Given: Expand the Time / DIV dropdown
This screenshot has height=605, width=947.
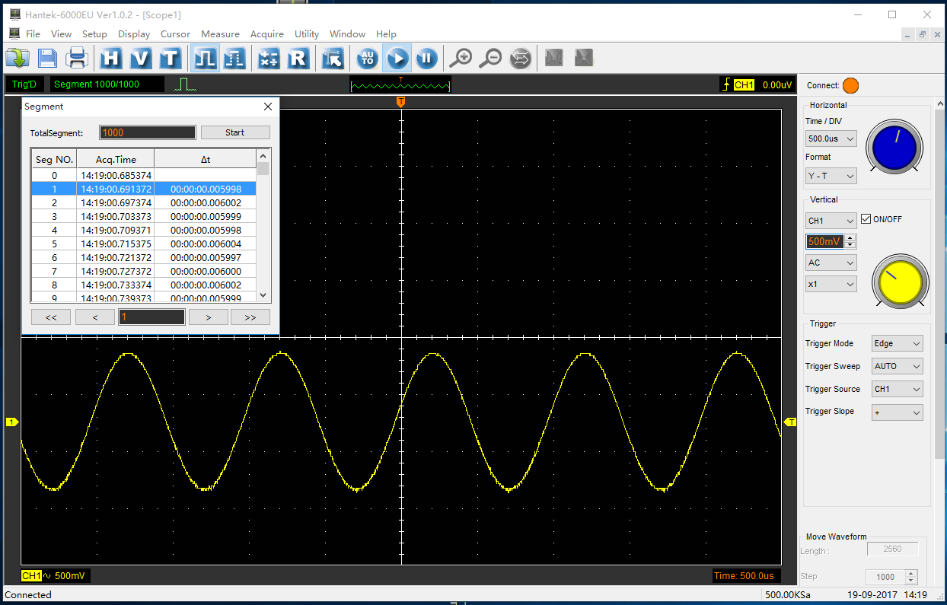Looking at the screenshot, I should [x=831, y=139].
